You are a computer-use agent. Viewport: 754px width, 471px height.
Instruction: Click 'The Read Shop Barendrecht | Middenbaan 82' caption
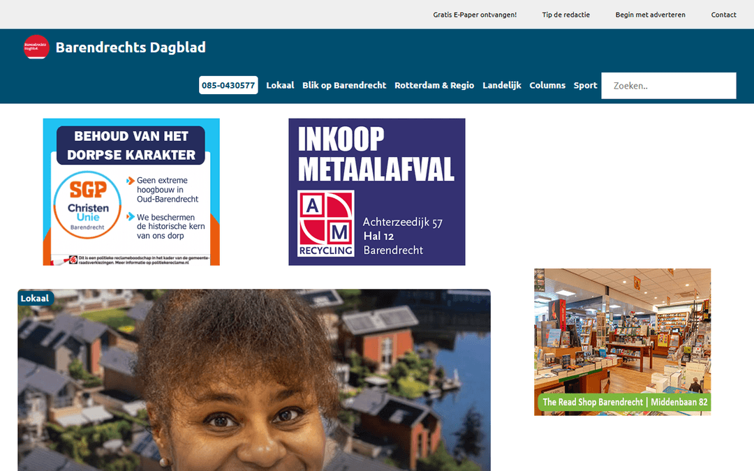(624, 402)
